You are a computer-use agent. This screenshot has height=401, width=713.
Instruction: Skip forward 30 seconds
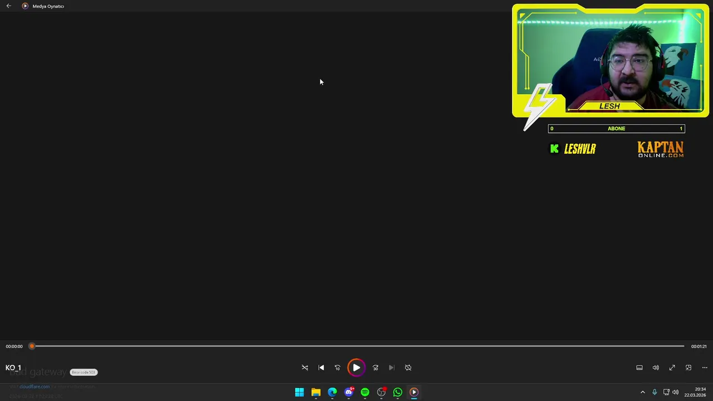click(375, 368)
